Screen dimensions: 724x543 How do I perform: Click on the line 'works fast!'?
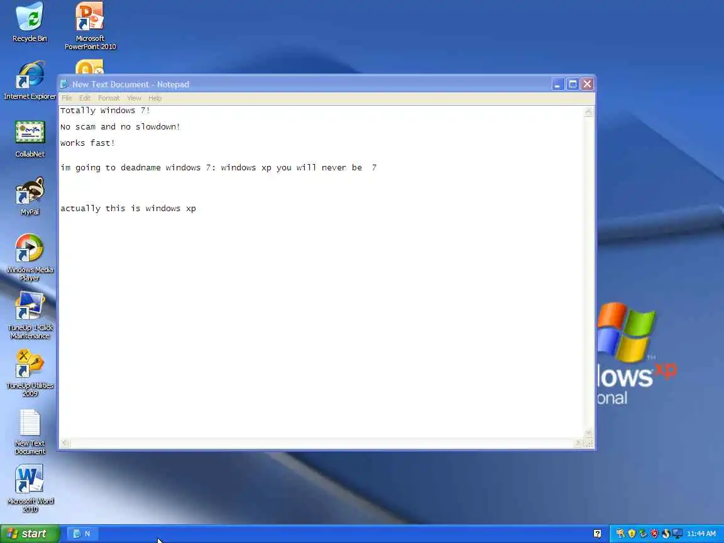87,143
